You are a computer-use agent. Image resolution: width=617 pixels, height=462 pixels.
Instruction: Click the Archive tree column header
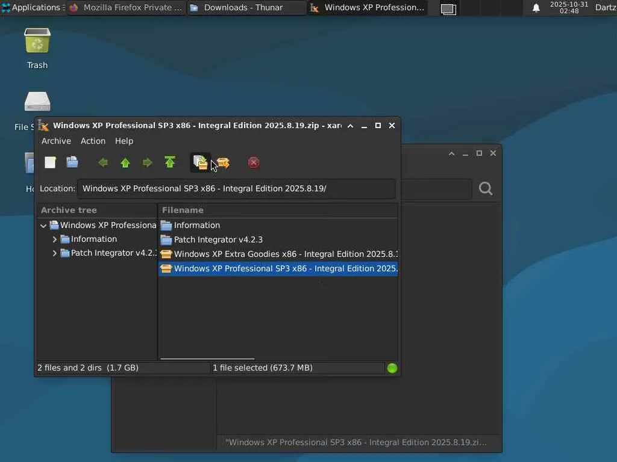[97, 210]
